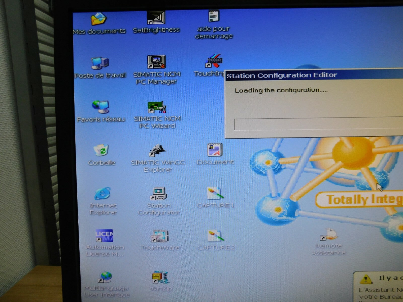The height and width of the screenshot is (302, 403).
Task: Open the Remote Assistance shortcut
Action: pyautogui.click(x=329, y=234)
